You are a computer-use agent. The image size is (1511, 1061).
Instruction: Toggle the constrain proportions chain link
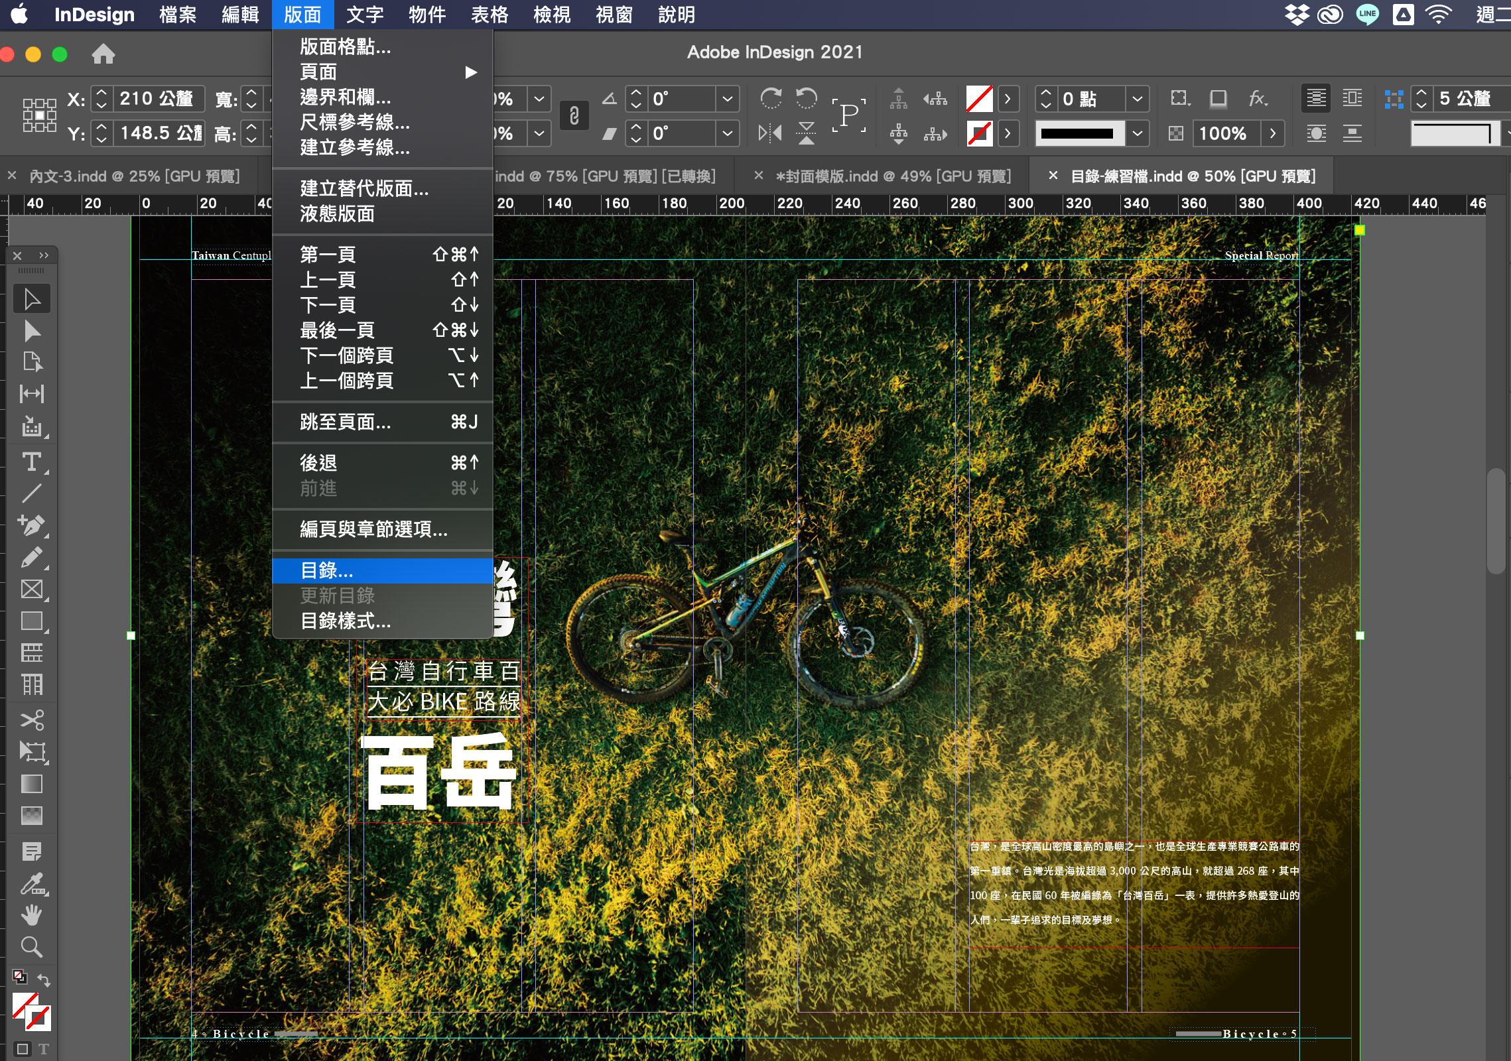click(x=574, y=116)
